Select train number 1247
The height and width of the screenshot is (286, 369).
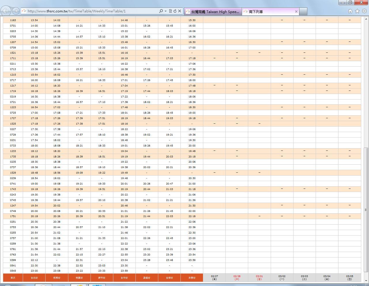tap(13, 206)
